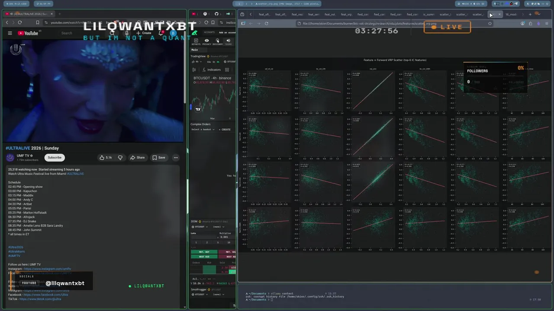Screen dimensions: 554x311
Task: Subscribe to the UMF TV channel
Action: coord(55,158)
